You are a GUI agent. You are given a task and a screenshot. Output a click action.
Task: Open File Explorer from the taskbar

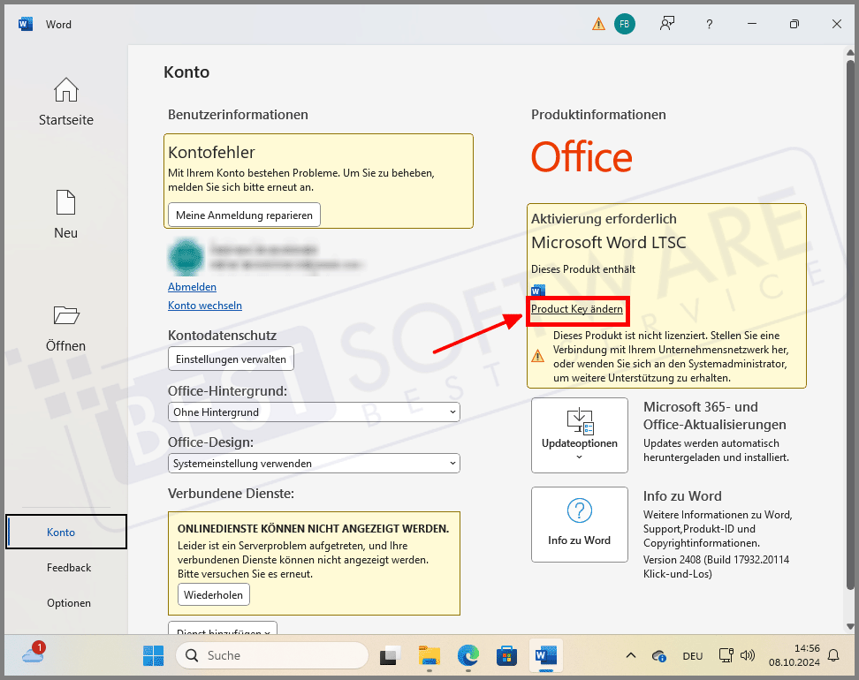tap(429, 655)
